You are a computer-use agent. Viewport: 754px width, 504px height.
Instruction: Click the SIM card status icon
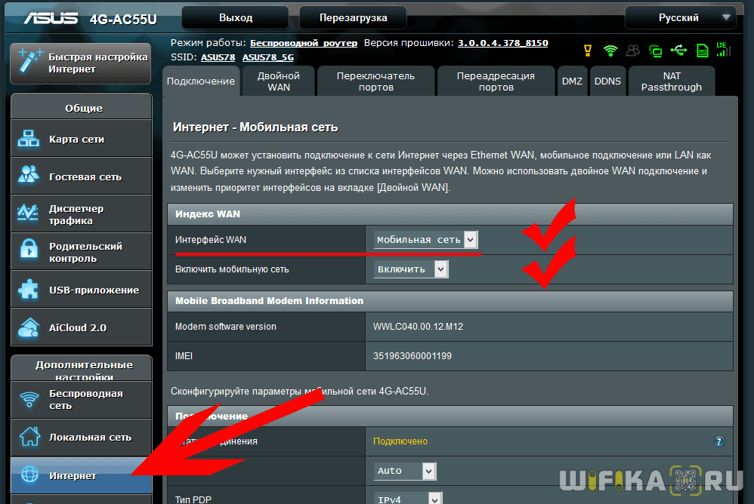pos(702,51)
